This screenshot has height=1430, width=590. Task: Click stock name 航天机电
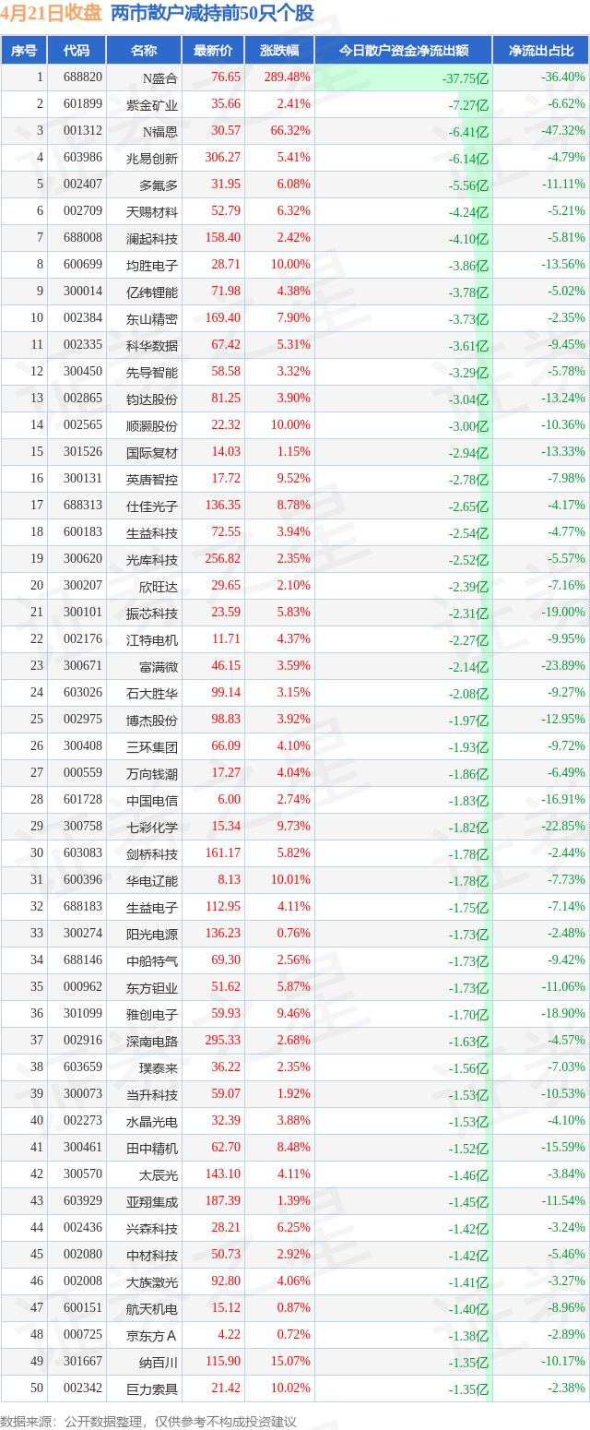coord(152,1308)
